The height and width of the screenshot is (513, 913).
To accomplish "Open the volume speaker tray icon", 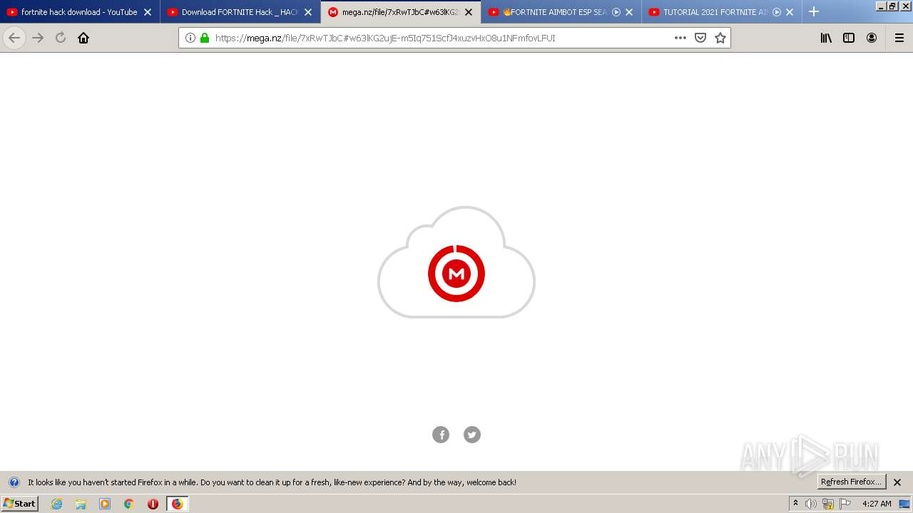I will [811, 504].
